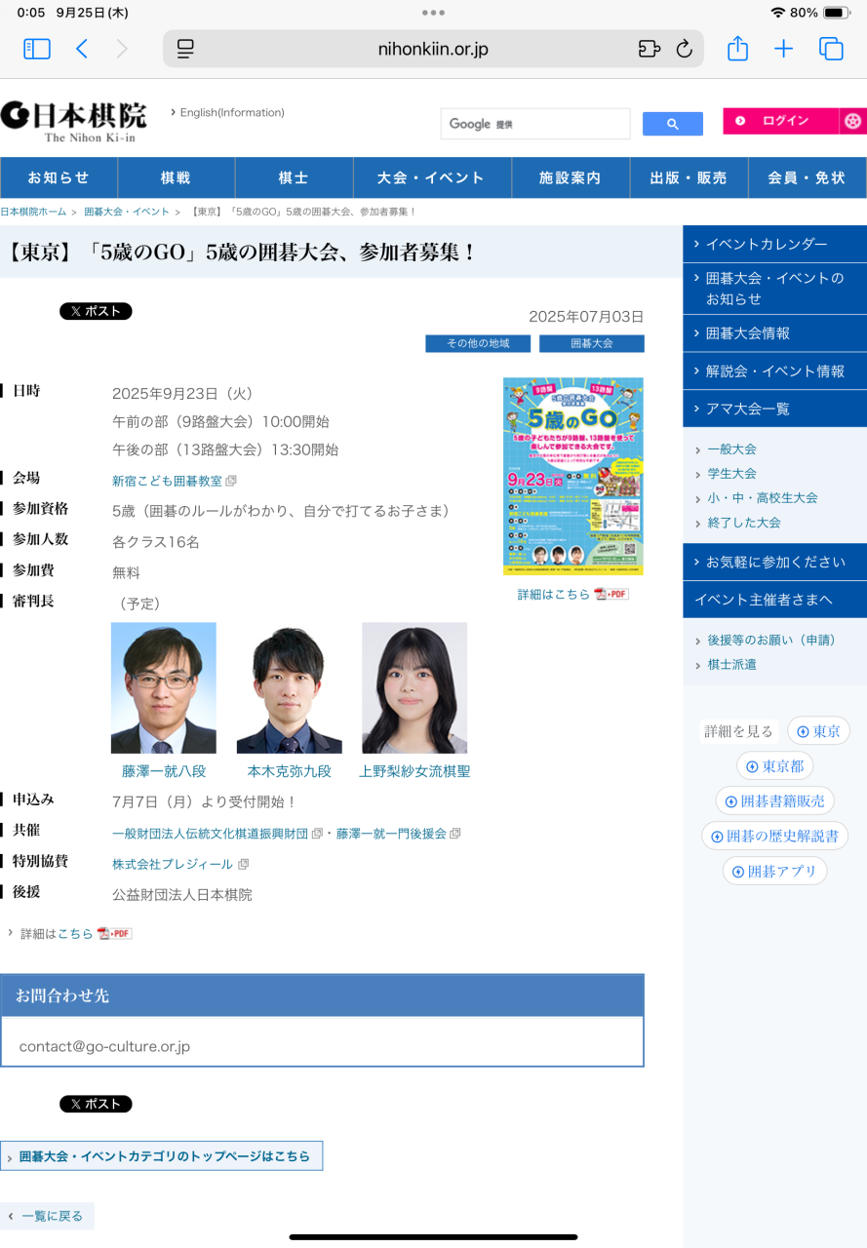867x1248 pixels.
Task: Click the top X ポスト share button
Action: [96, 311]
